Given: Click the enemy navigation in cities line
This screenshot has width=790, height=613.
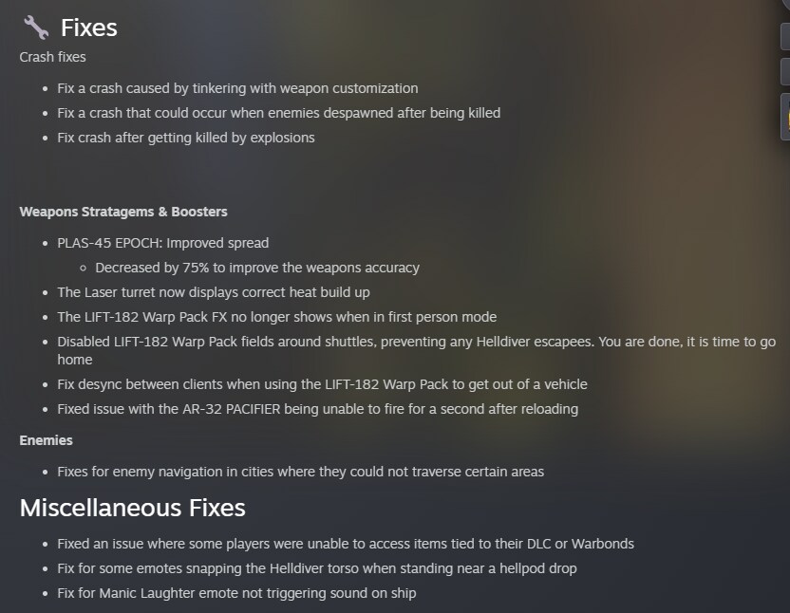Looking at the screenshot, I should (x=300, y=472).
